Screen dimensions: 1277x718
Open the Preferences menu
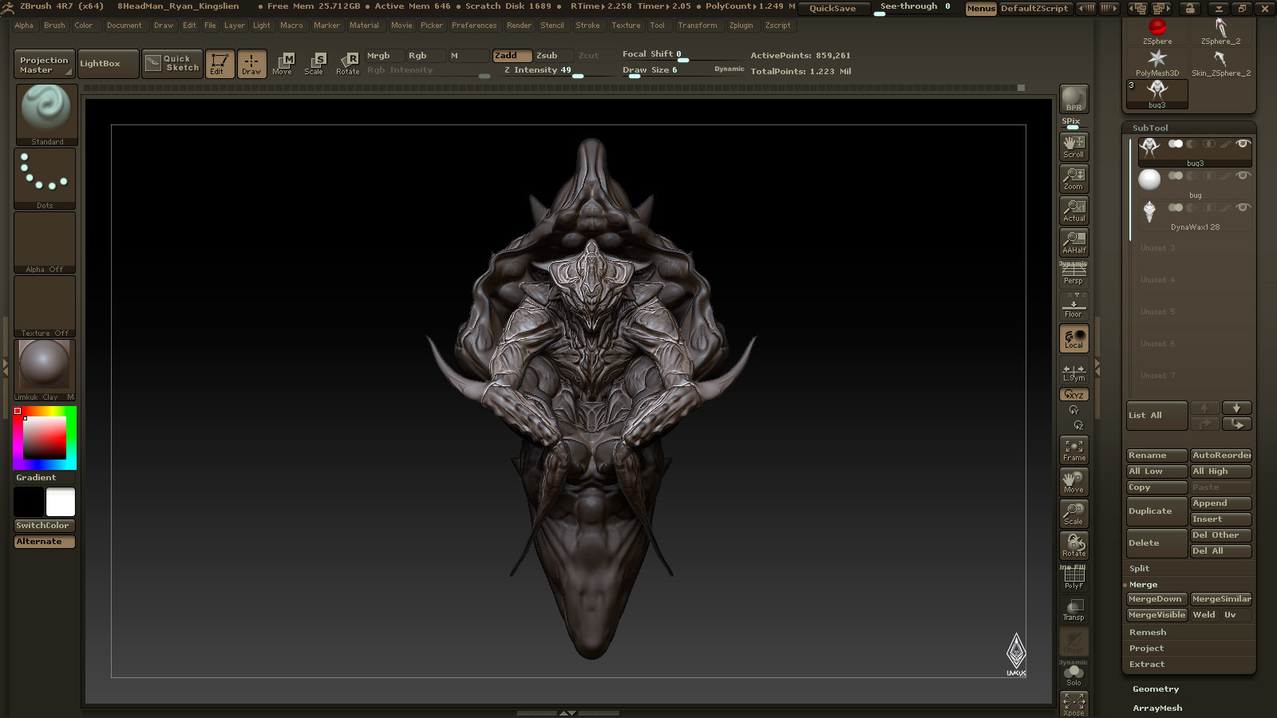pos(474,26)
